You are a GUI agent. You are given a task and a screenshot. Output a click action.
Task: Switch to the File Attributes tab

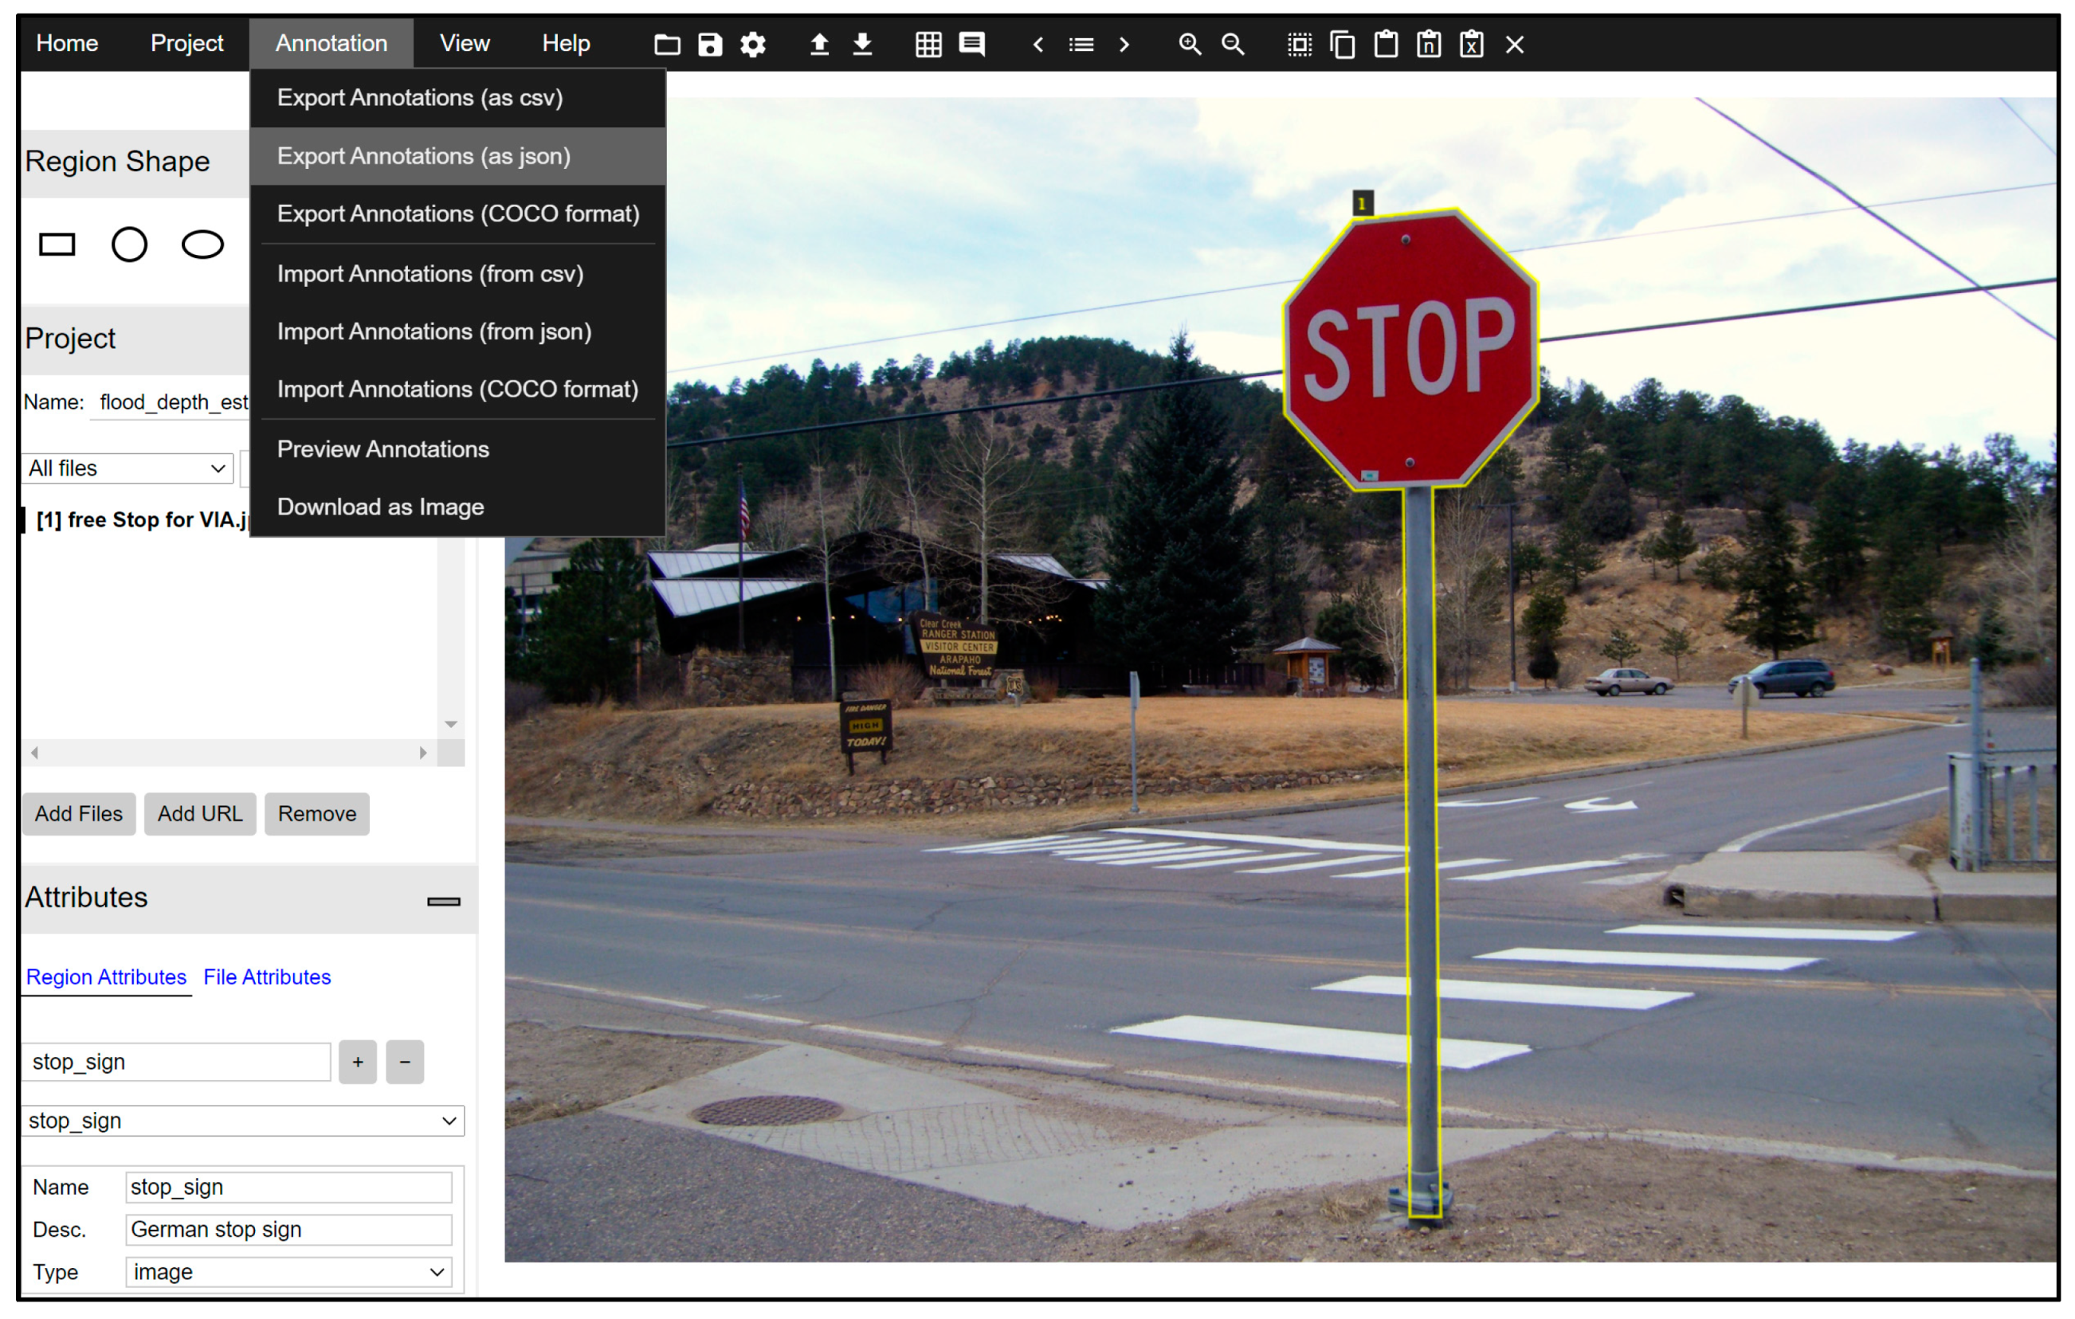267,977
